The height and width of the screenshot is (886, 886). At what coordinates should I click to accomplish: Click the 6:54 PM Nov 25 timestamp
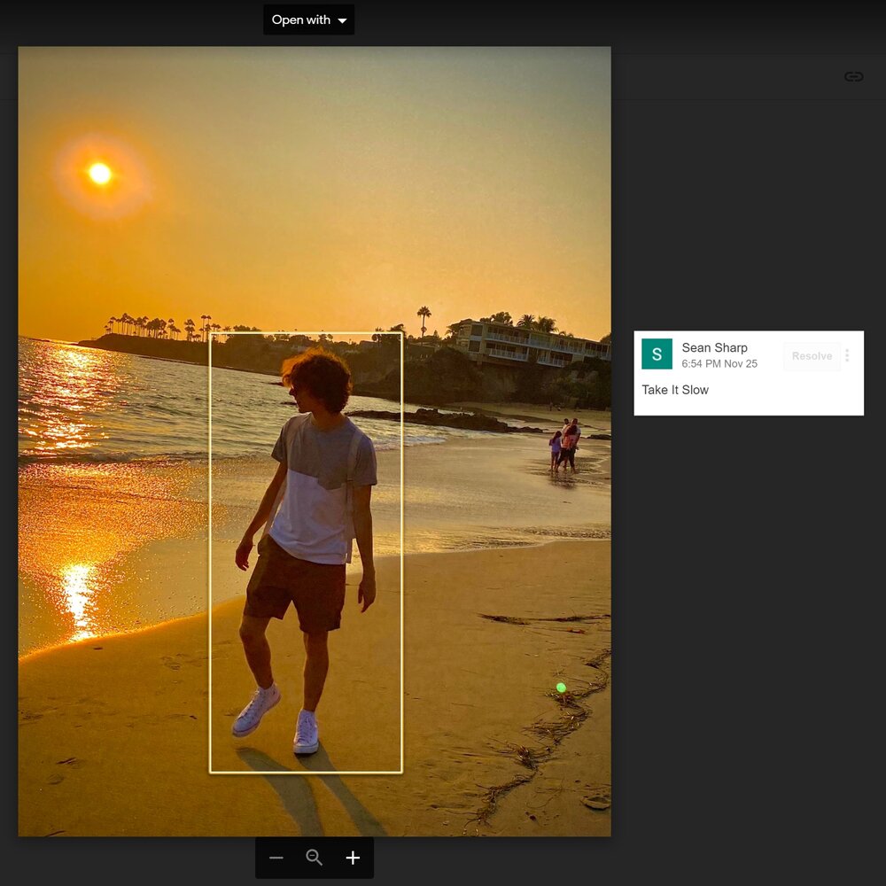719,364
